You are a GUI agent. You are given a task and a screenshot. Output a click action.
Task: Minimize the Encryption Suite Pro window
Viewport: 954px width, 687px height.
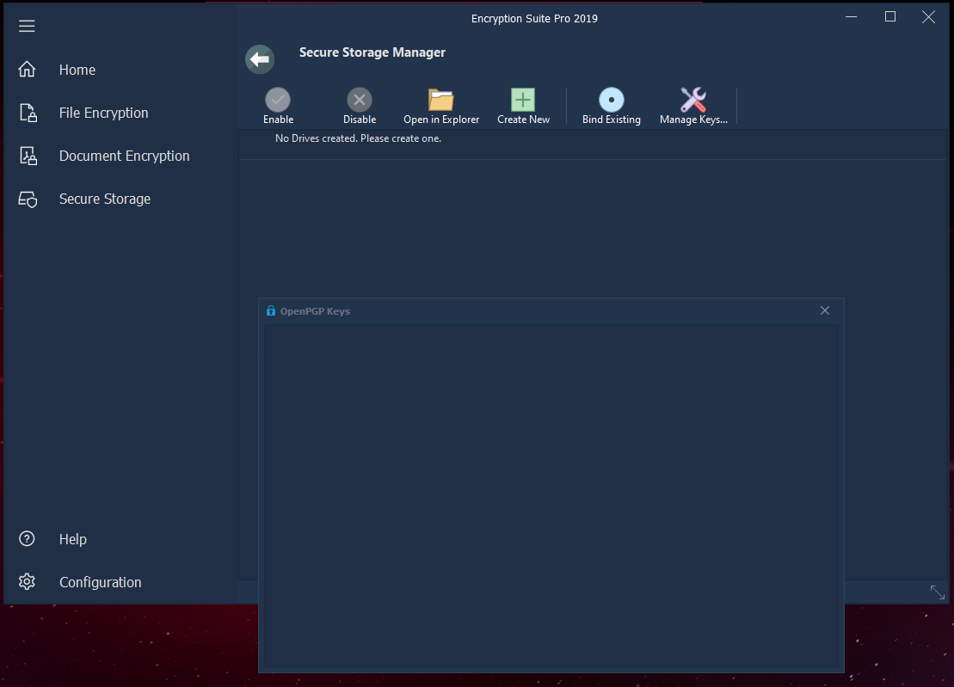851,17
